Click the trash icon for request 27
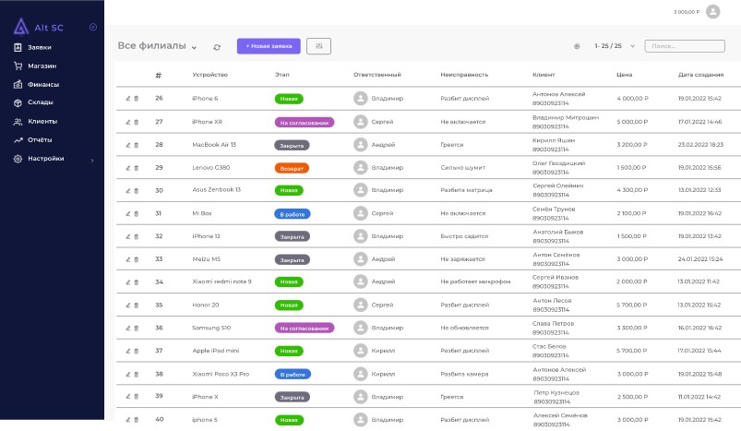Screen dimensions: 741x431 [x=136, y=122]
